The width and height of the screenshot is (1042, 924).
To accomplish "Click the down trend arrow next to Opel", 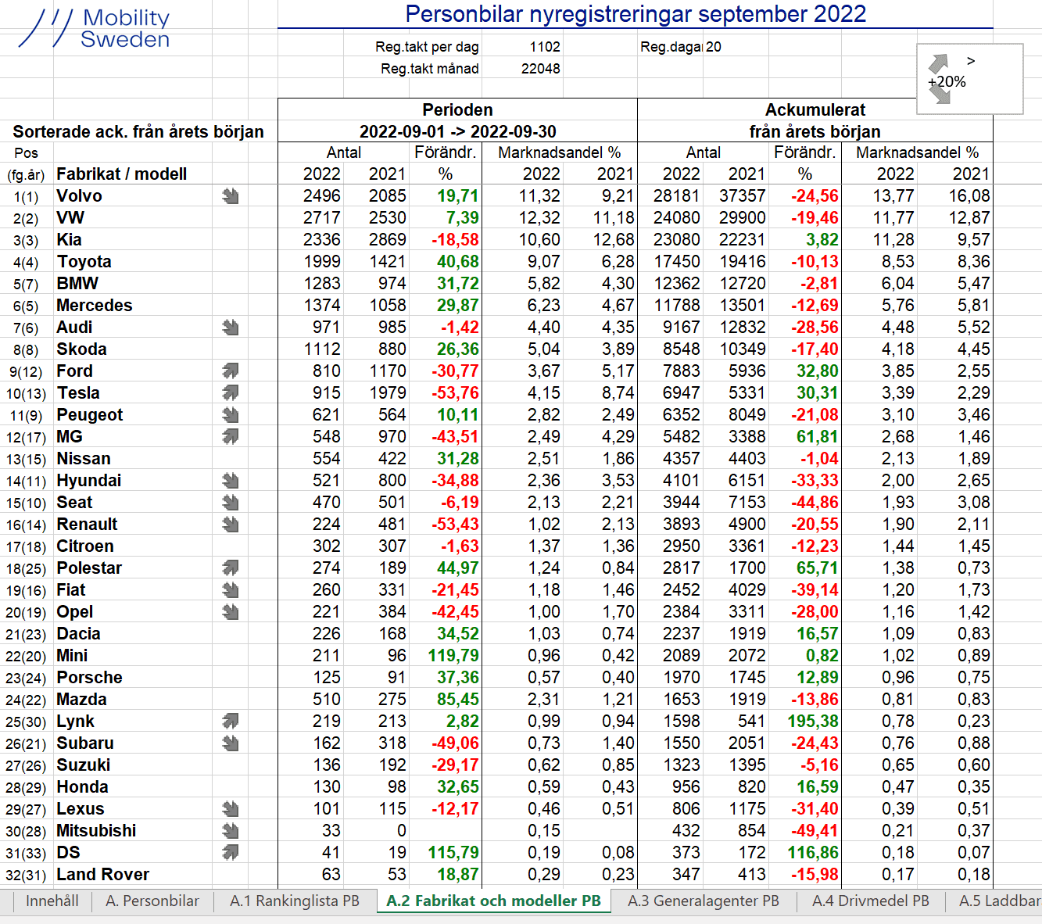I will tap(230, 612).
